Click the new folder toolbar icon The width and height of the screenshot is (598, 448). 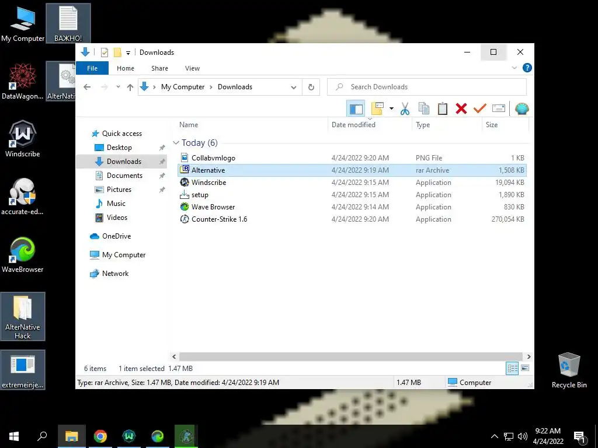377,109
